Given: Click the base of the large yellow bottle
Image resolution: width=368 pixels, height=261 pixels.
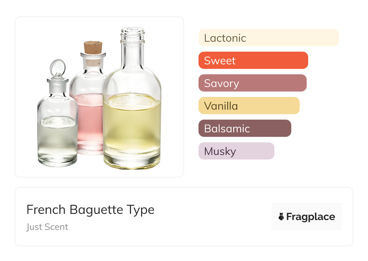Looking at the screenshot, I should pos(132,163).
